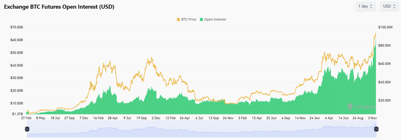Click the chart title Exchange BTC Futures Open Interest
Viewport: 401px width, 140px height.
59,7
